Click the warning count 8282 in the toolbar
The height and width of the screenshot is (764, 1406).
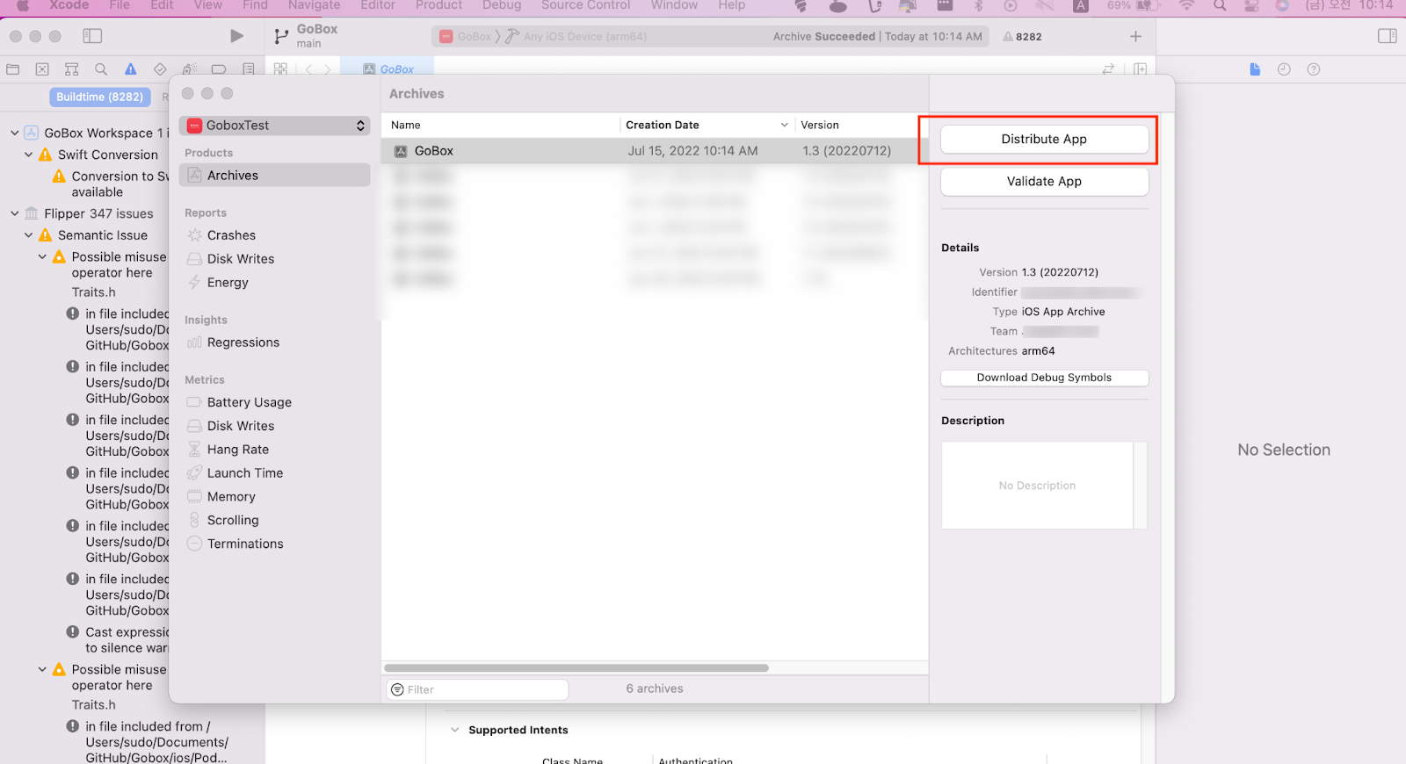tap(1023, 37)
